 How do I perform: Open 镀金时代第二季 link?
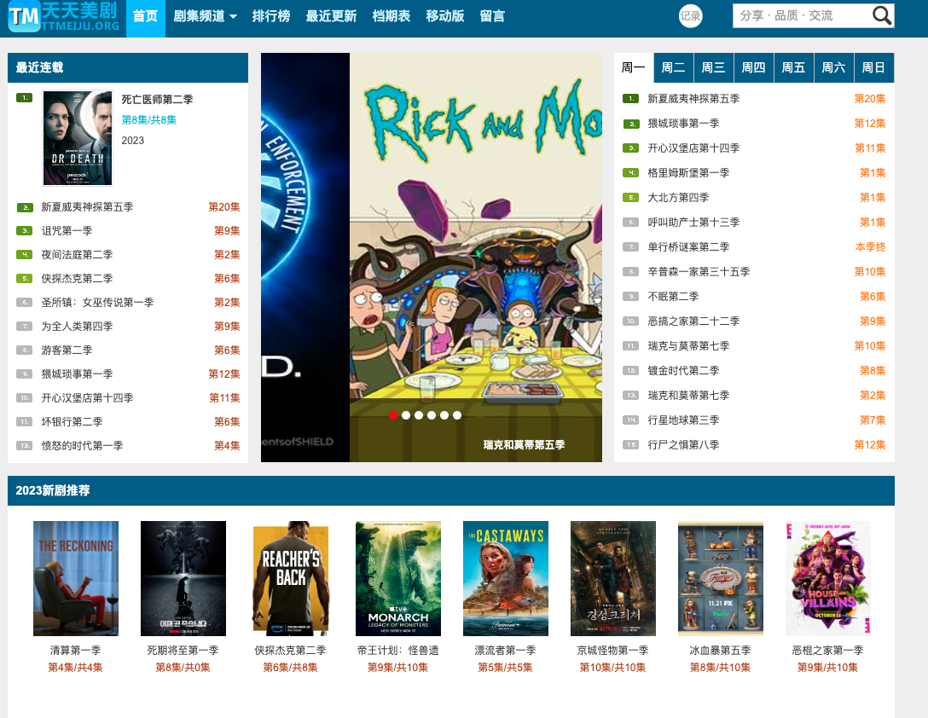point(683,371)
